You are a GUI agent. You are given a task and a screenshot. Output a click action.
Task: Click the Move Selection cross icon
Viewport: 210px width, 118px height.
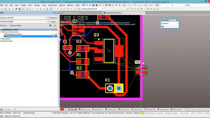point(58,9)
